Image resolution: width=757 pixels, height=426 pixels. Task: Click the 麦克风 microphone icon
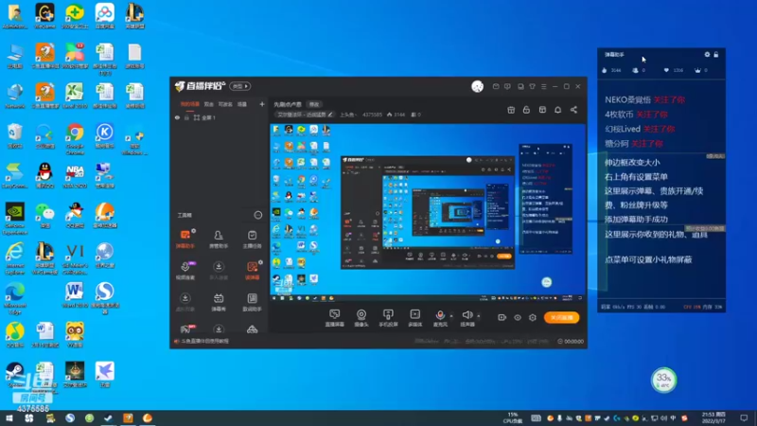coord(440,315)
